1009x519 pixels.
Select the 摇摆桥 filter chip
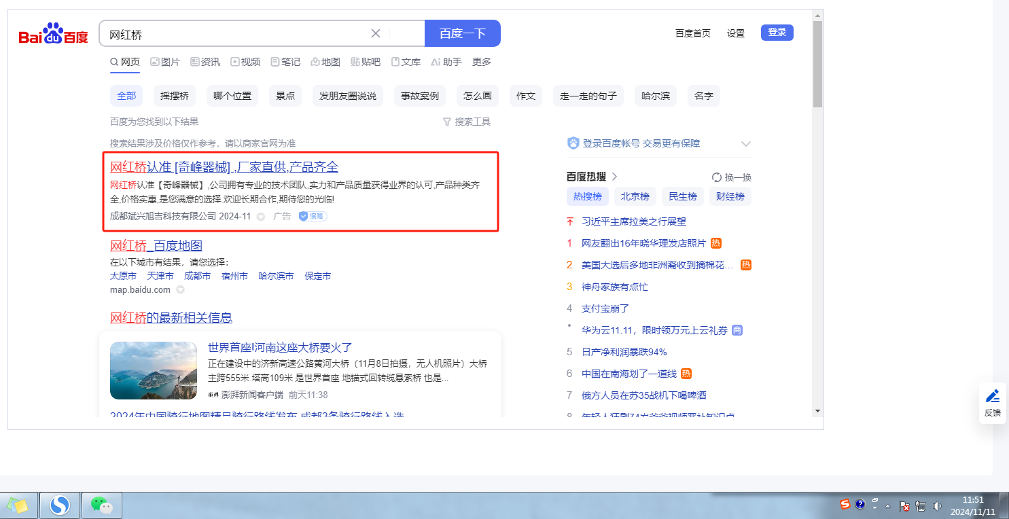pos(174,96)
